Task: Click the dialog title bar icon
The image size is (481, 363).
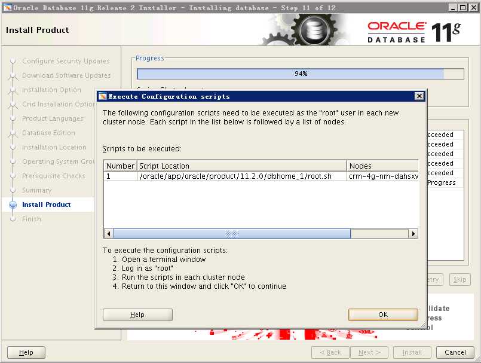Action: [102, 96]
